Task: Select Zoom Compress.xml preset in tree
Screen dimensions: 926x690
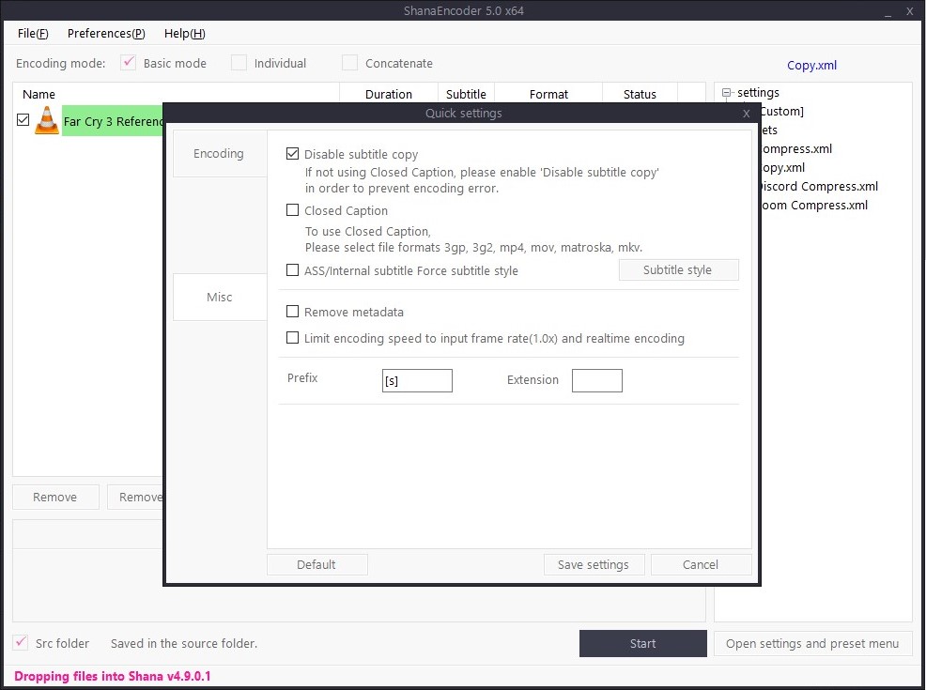Action: pyautogui.click(x=814, y=206)
